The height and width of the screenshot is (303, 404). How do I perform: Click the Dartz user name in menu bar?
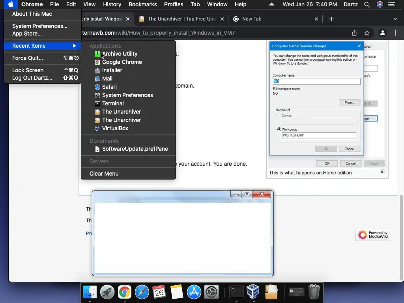(x=350, y=4)
